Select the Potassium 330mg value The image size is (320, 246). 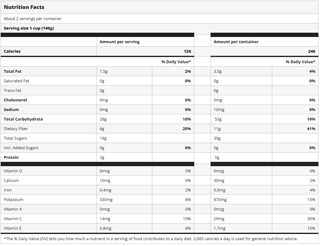106,200
